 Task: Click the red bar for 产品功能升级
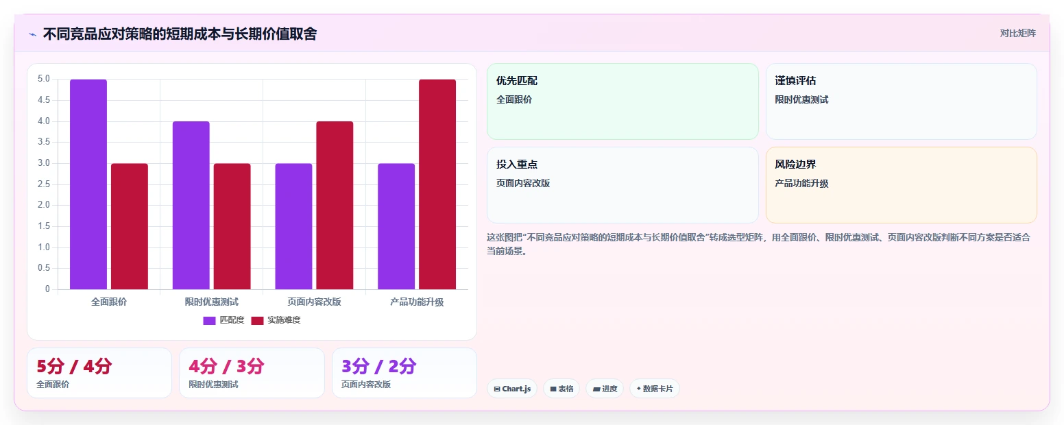click(x=437, y=184)
